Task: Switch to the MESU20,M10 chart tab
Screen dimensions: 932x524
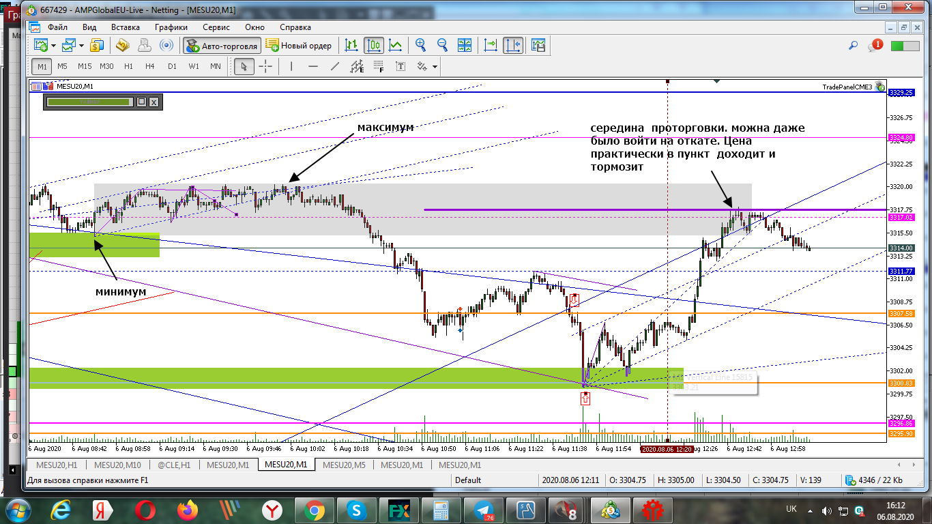Action: pyautogui.click(x=117, y=465)
